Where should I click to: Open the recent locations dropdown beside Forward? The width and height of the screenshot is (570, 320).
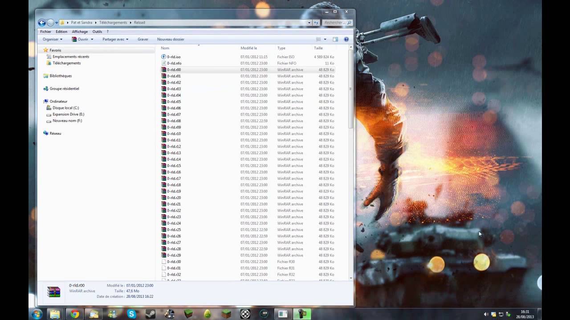(x=57, y=23)
